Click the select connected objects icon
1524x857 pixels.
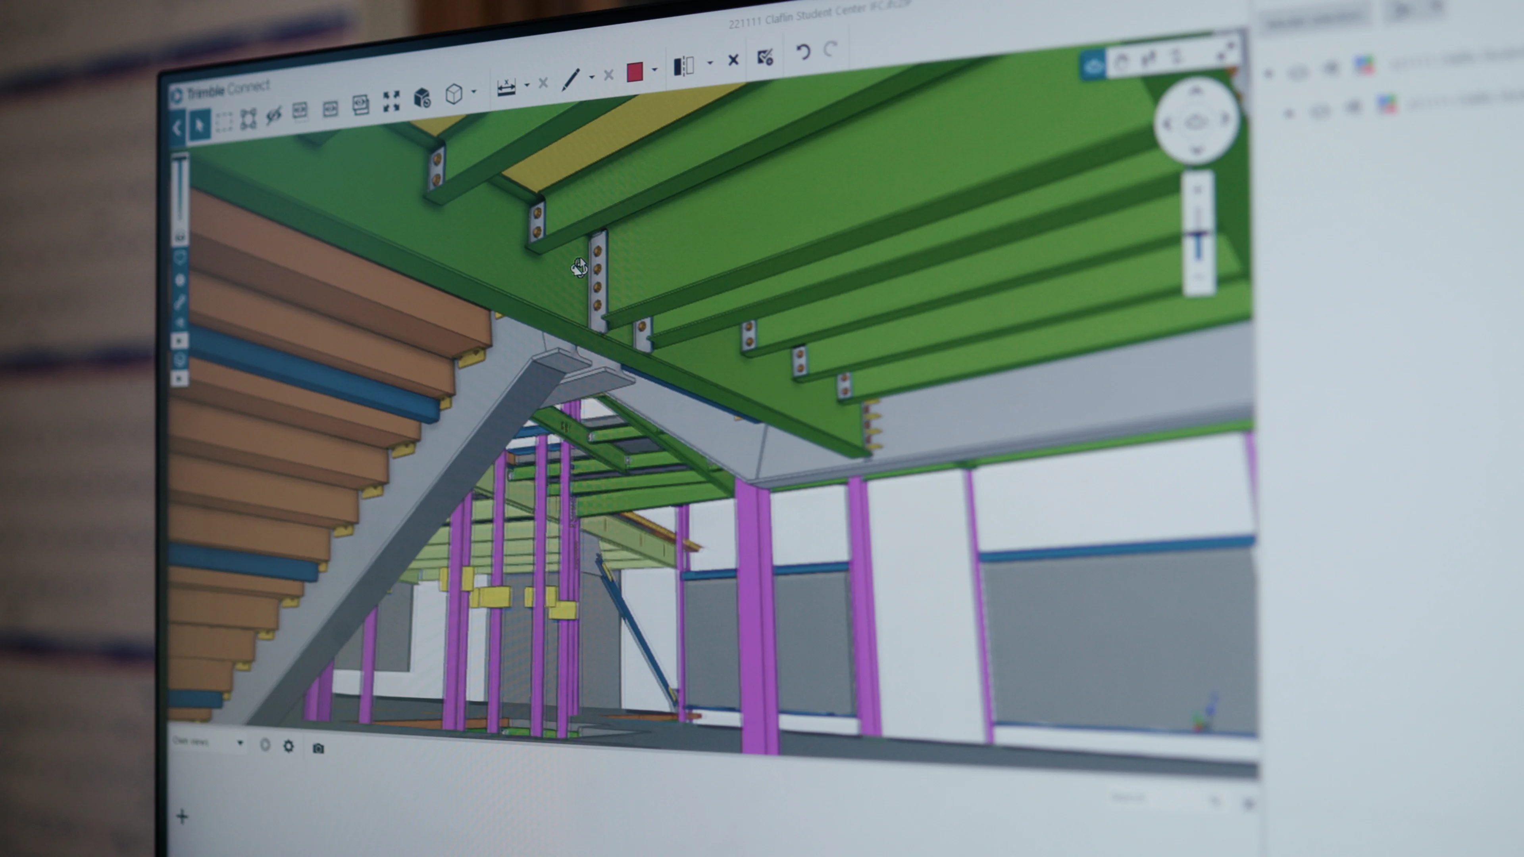(248, 119)
